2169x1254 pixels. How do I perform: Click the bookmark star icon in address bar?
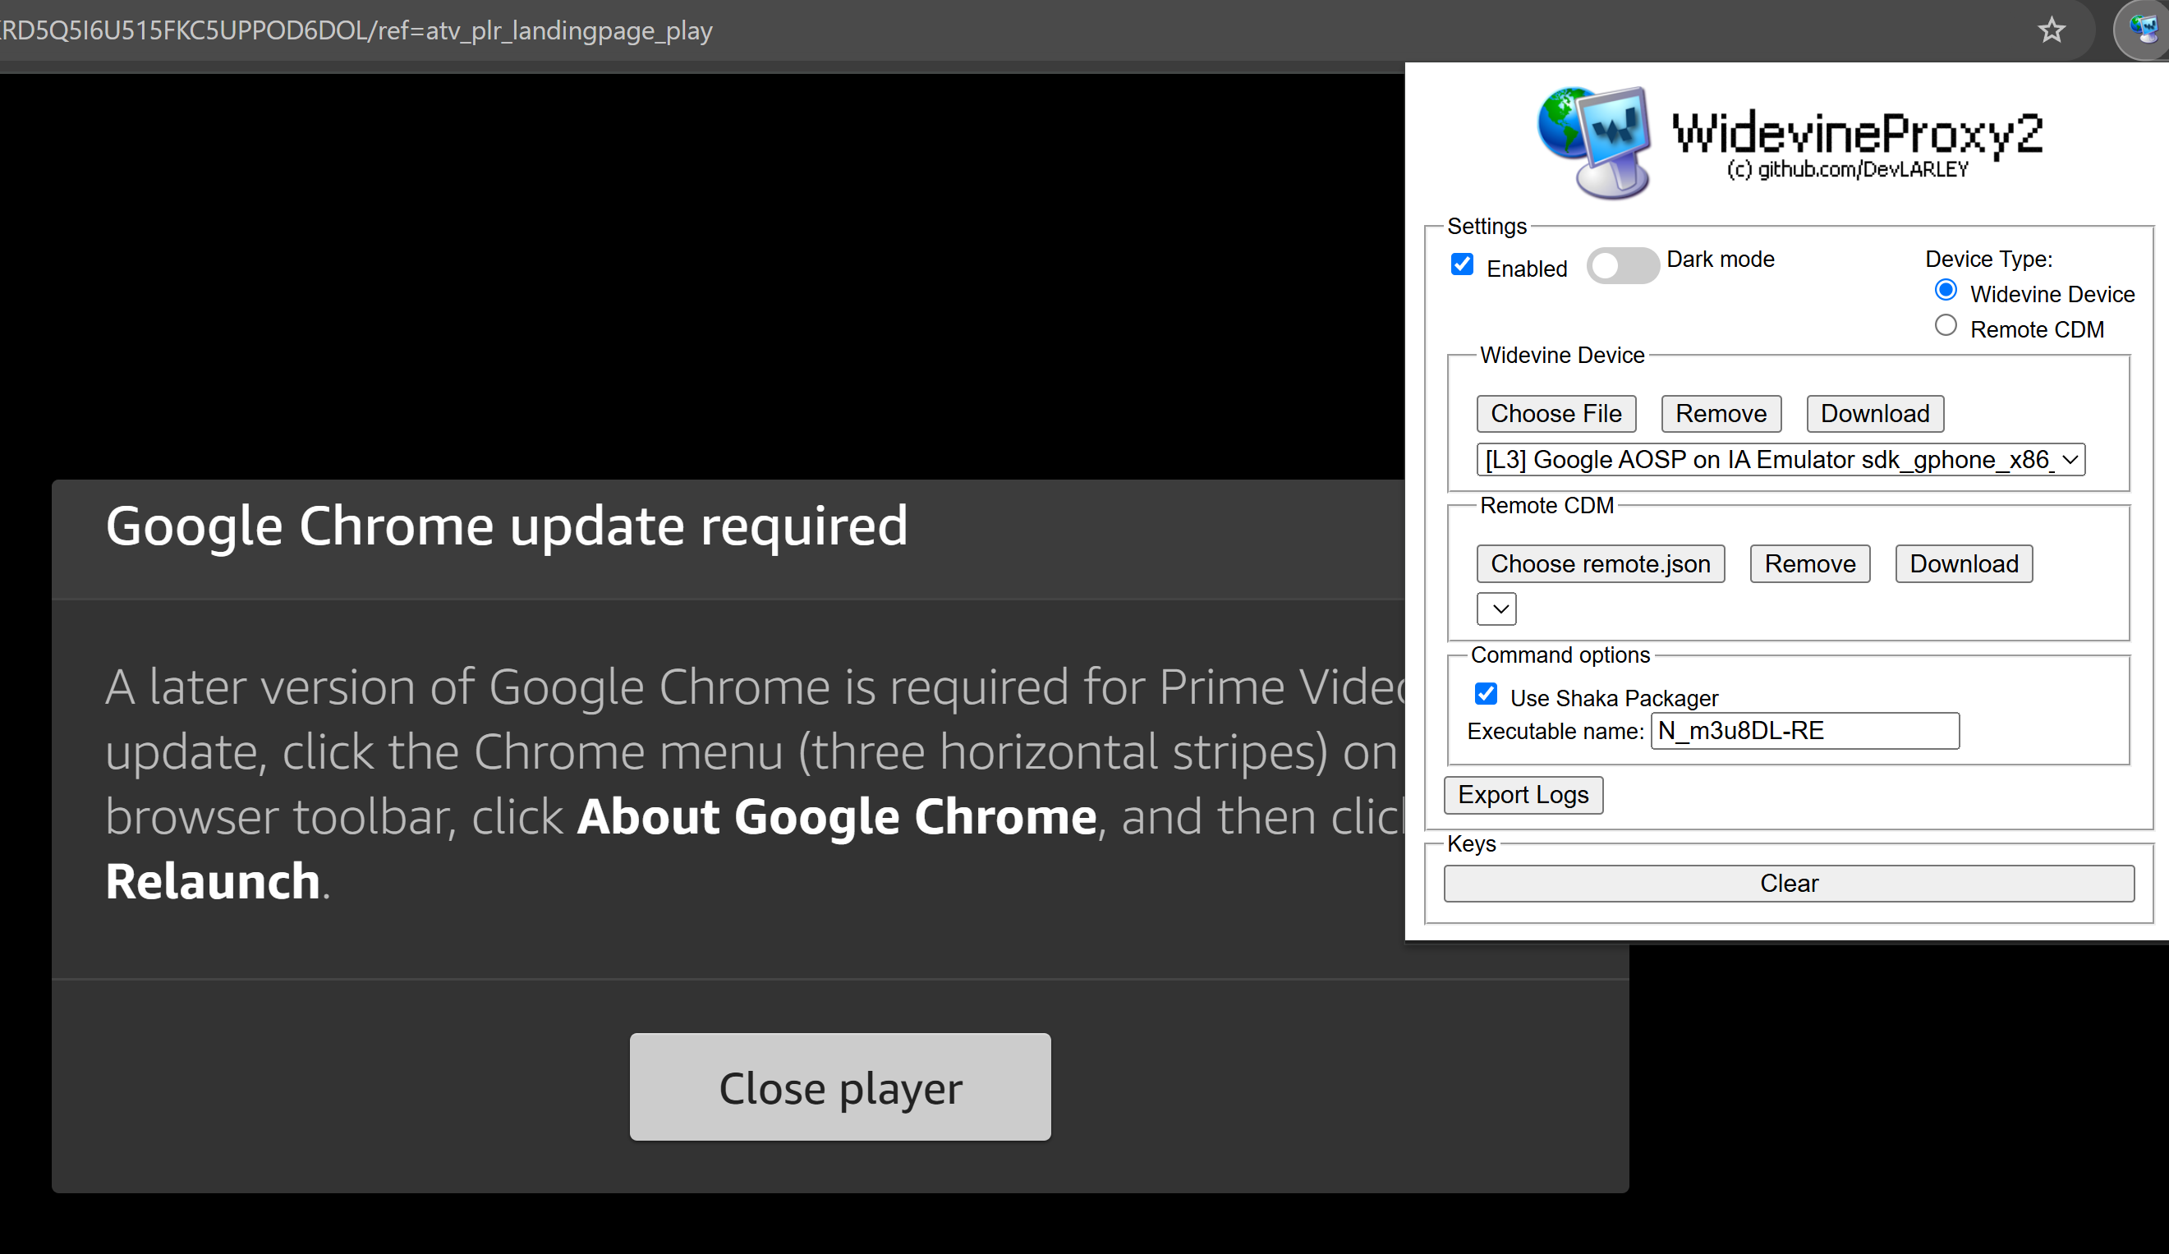[x=2051, y=30]
